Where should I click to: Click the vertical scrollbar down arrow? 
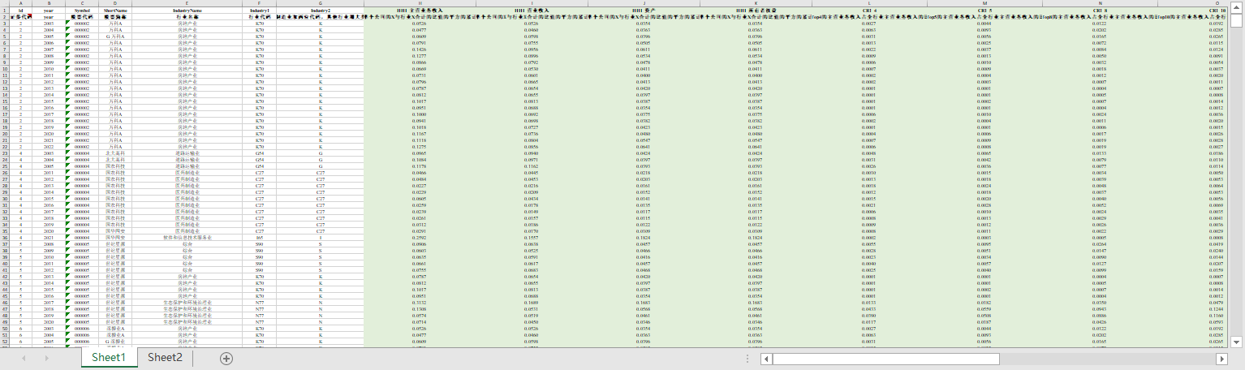tap(1238, 342)
